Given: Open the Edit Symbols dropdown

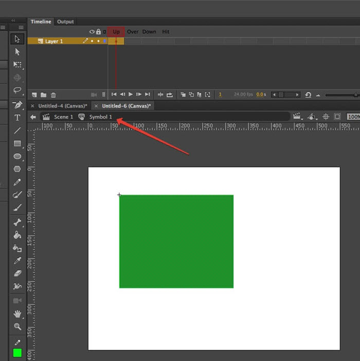Looking at the screenshot, I should coord(312,117).
